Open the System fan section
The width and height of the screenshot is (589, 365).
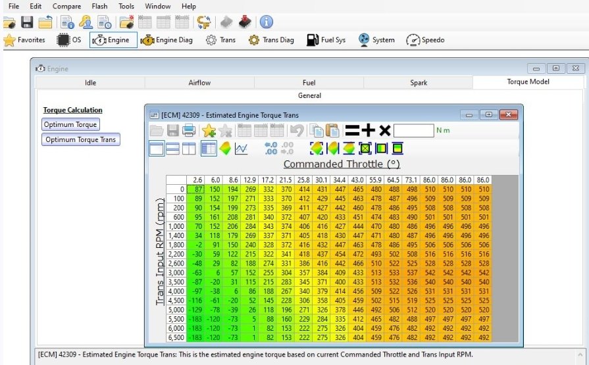pyautogui.click(x=376, y=40)
